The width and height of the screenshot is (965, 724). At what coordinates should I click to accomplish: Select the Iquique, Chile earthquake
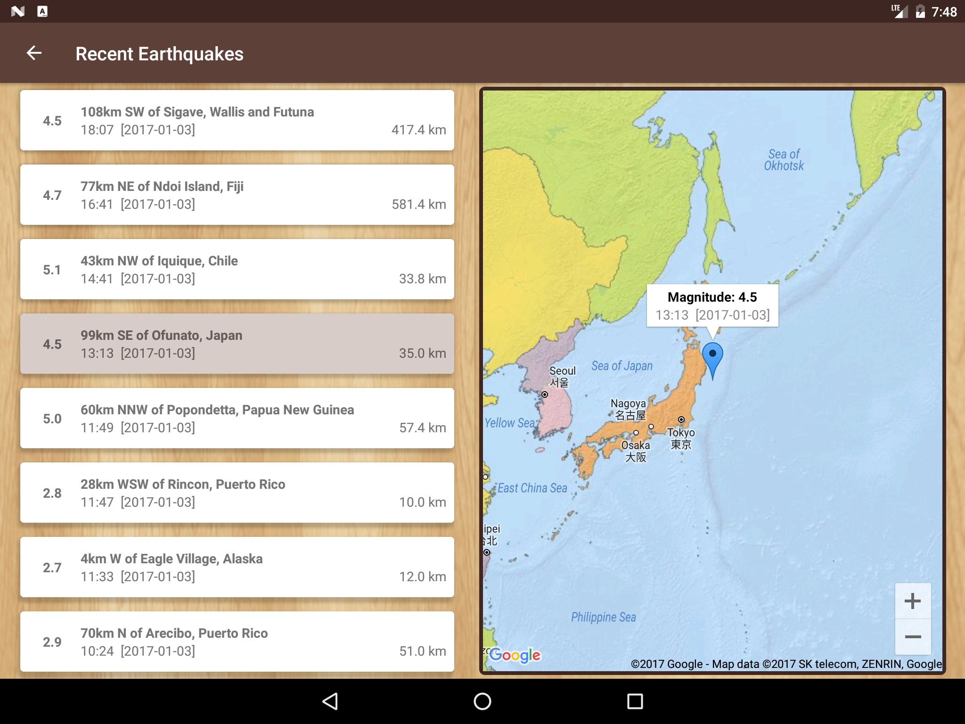[237, 269]
